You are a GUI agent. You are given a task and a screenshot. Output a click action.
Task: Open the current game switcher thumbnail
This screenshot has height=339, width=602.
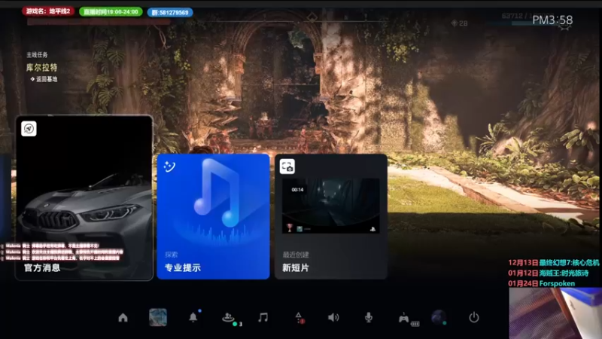[158, 317]
